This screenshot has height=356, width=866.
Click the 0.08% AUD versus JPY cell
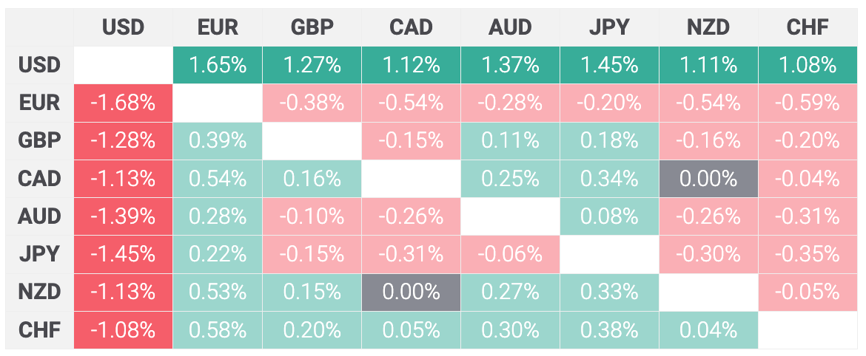[609, 216]
